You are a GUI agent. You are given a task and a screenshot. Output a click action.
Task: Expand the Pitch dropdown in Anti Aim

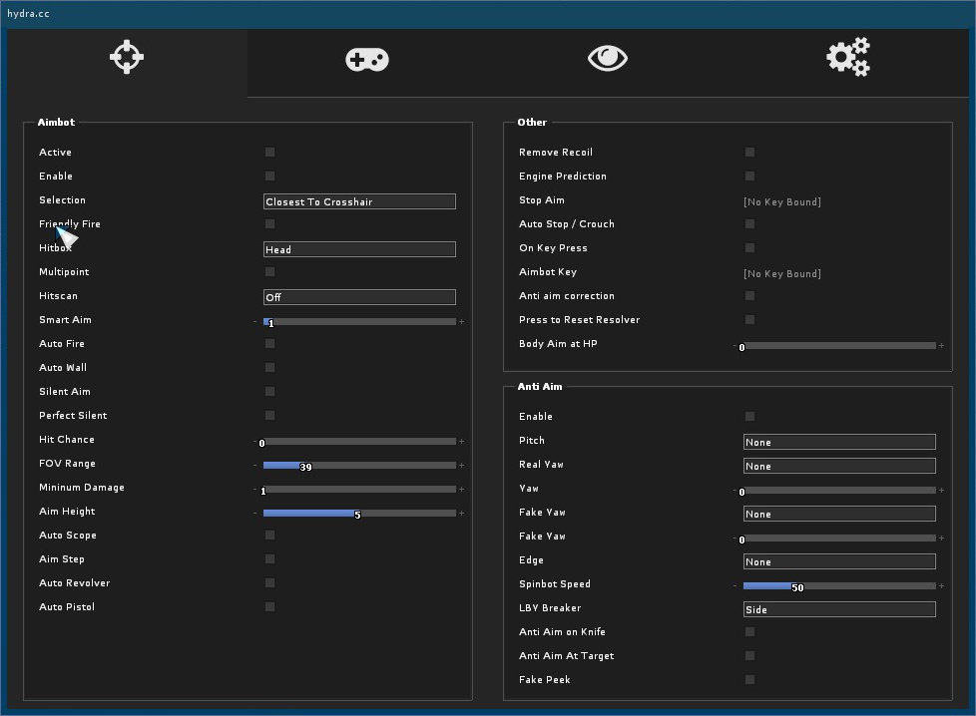(839, 442)
